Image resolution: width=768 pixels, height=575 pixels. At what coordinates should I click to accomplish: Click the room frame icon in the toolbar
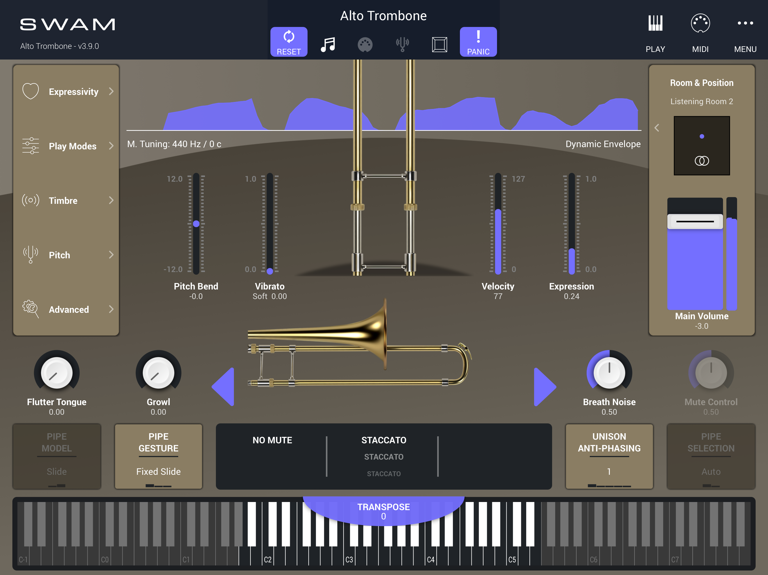(440, 45)
